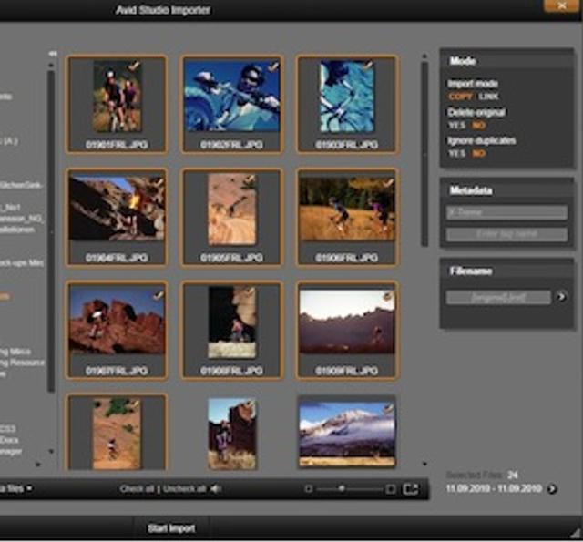583x542 pixels.
Task: Collapse the source panel with the double-arrow icon
Action: tap(53, 54)
